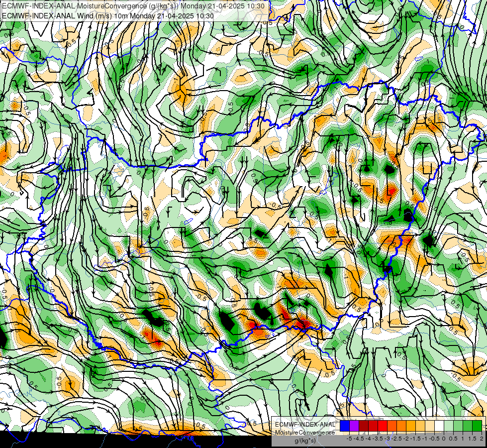This screenshot has width=487, height=448.
Task: Click the -2.5 legend scale value
Action: [396, 439]
